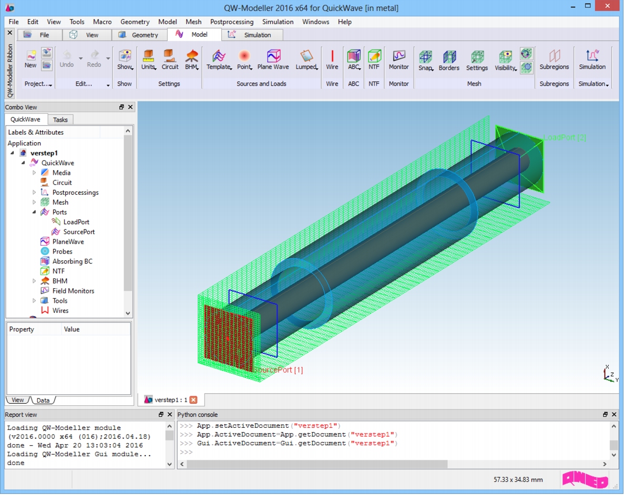This screenshot has height=495, width=624.
Task: Add a Lumped element
Action: [x=306, y=60]
